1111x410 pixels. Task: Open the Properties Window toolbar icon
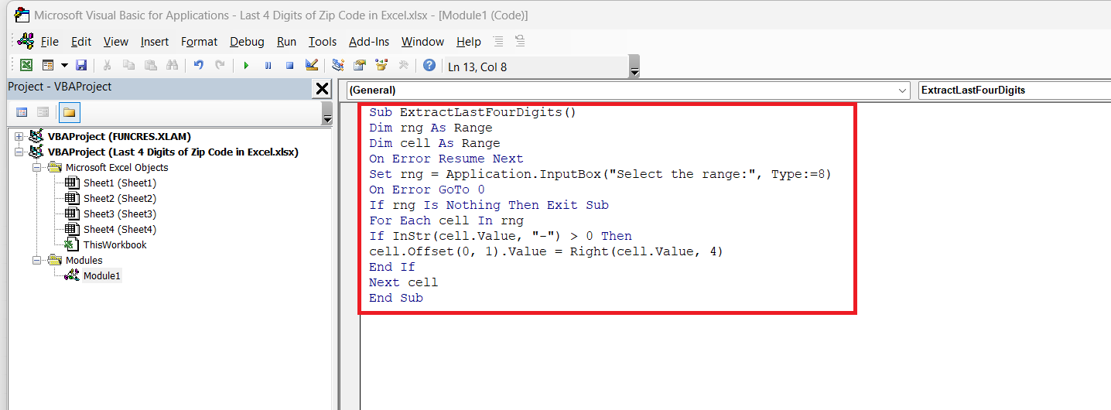point(360,66)
